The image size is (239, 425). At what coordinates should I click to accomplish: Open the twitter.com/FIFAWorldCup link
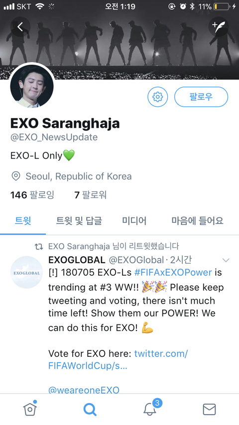tap(118, 360)
